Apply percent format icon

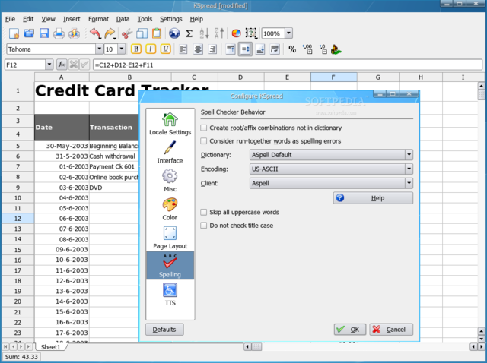pyautogui.click(x=292, y=49)
